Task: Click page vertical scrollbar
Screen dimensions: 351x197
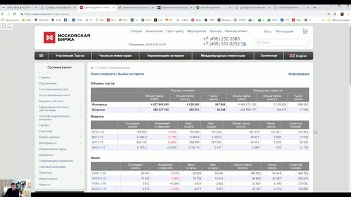Action: click(x=349, y=56)
